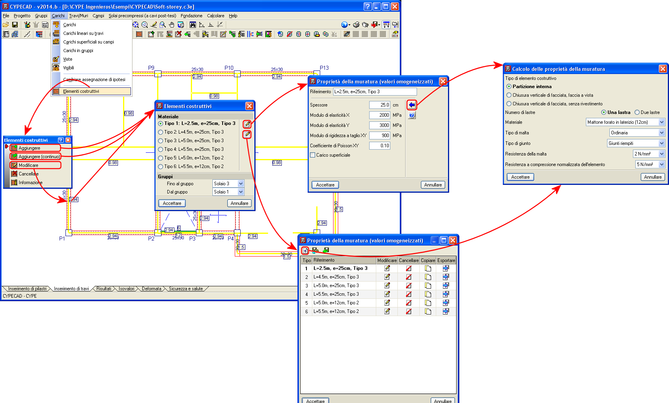
Task: Click the blue question mark help icon
Action: coord(412,115)
